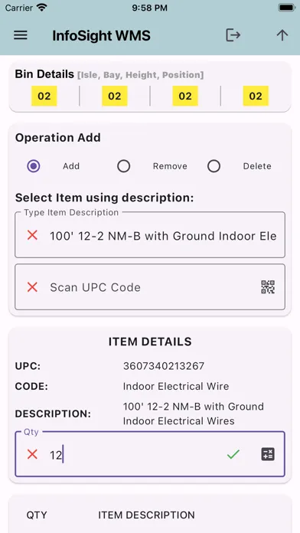
Task: Tap the Bay bin value 02
Action: click(x=115, y=96)
